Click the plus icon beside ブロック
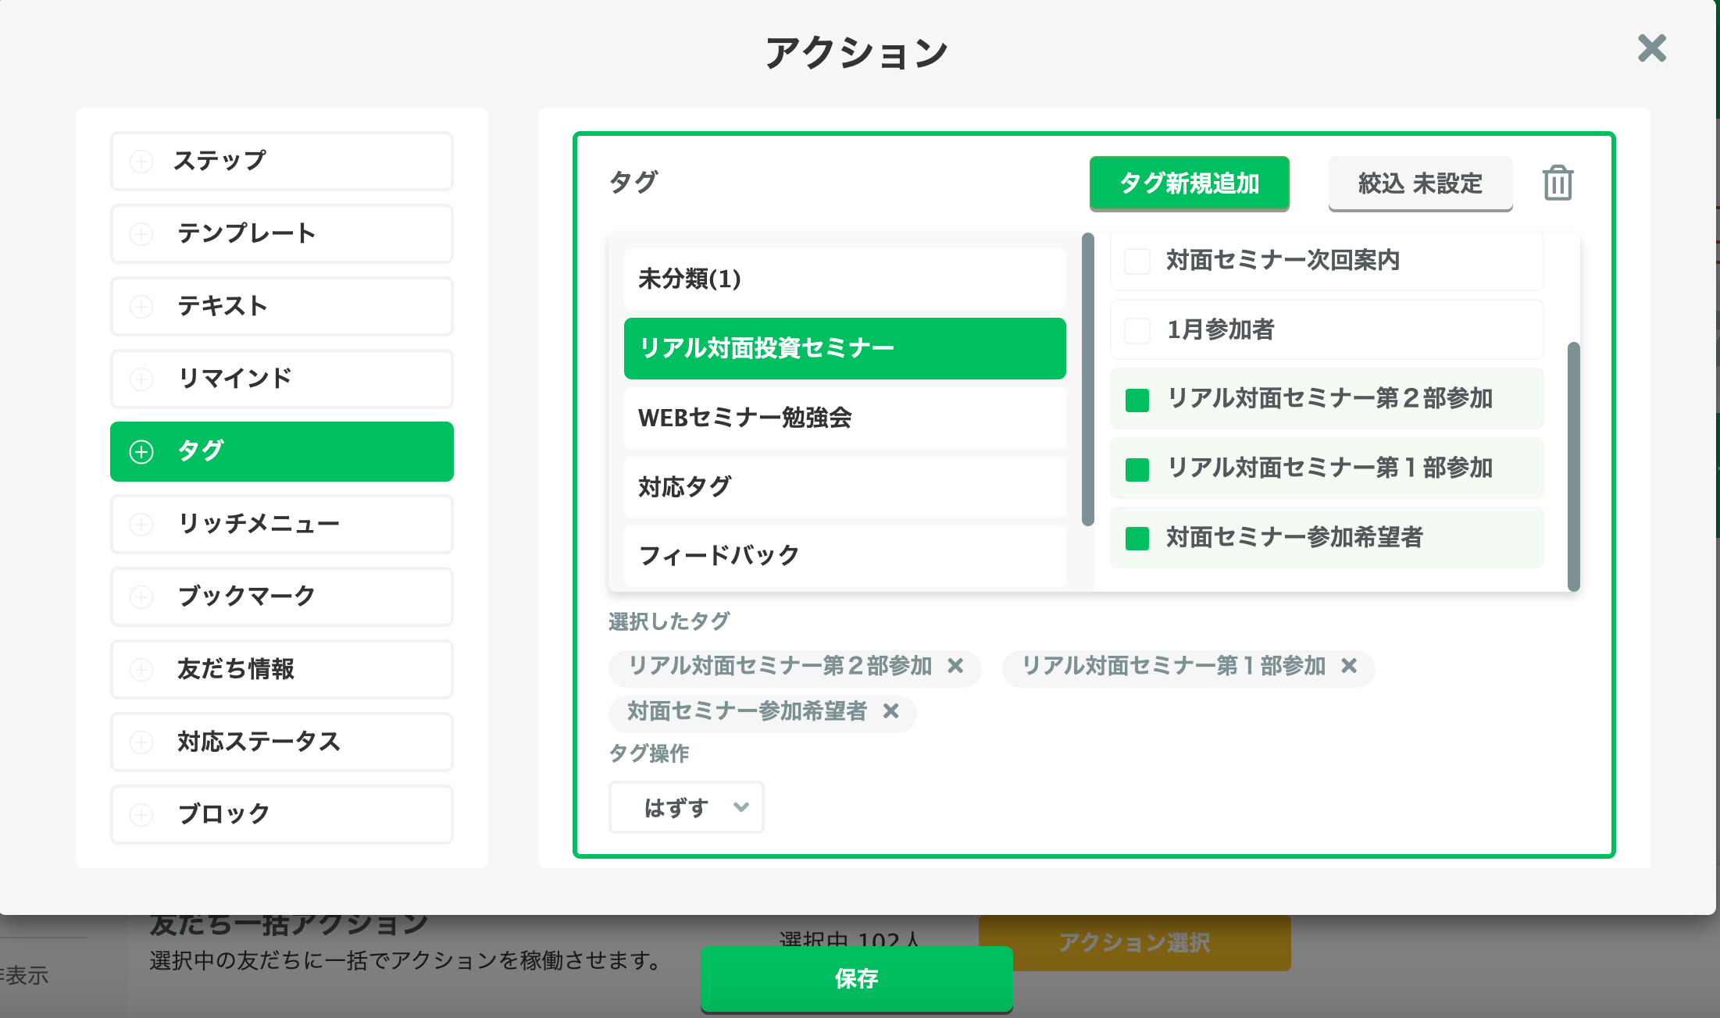 (x=141, y=814)
